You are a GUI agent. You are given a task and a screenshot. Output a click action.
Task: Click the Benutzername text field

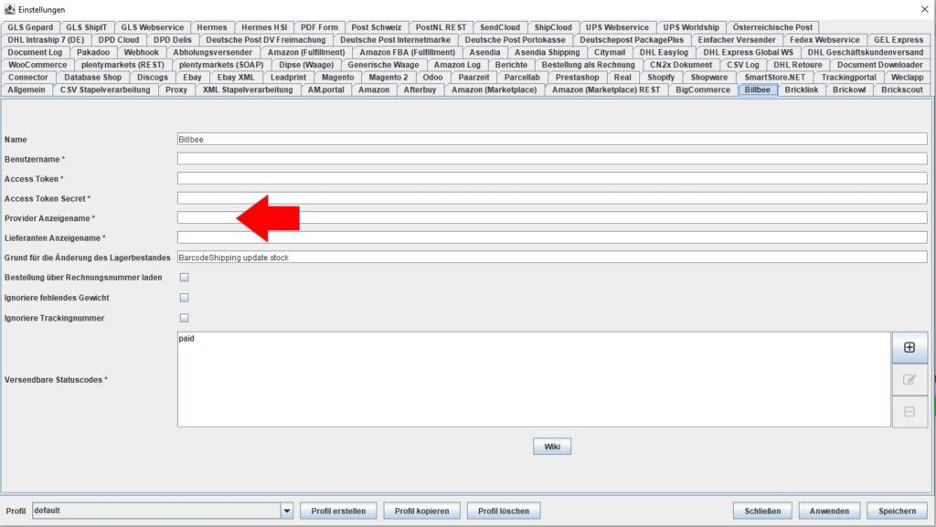552,159
